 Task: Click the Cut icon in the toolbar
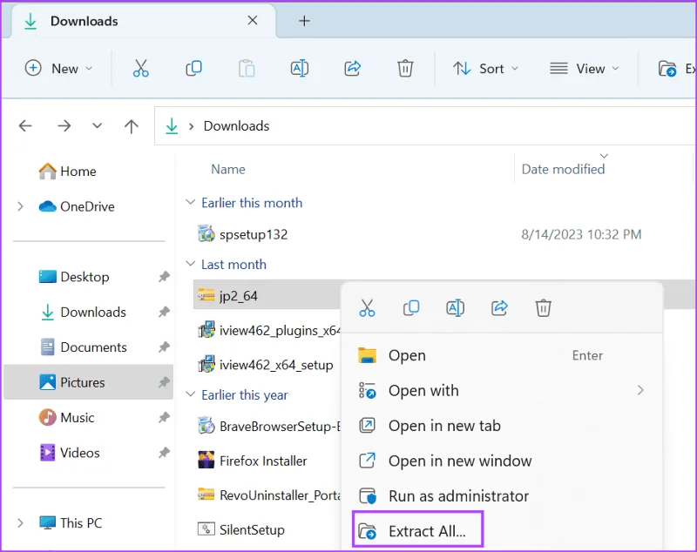140,69
